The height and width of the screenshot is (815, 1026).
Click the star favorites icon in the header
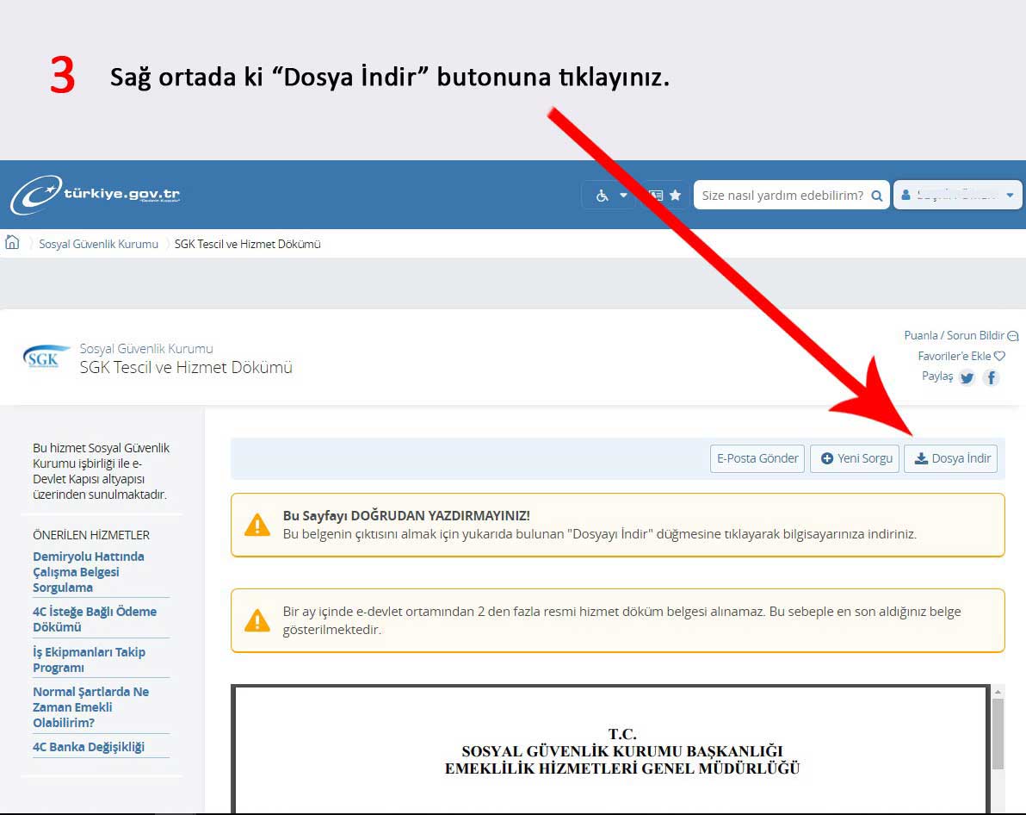676,196
